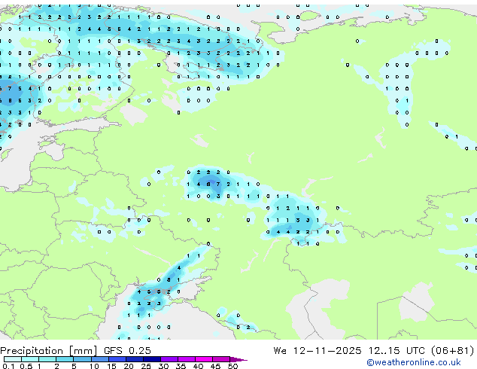Click the 0.1–0.5 mm palest legend swatch
This screenshot has height=369, width=477.
(13, 359)
